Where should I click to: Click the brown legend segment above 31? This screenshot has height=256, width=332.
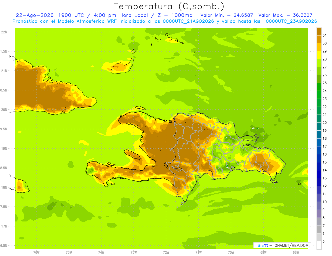pyautogui.click(x=319, y=31)
